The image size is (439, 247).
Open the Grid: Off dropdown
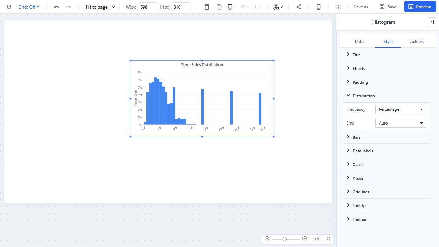pyautogui.click(x=29, y=7)
